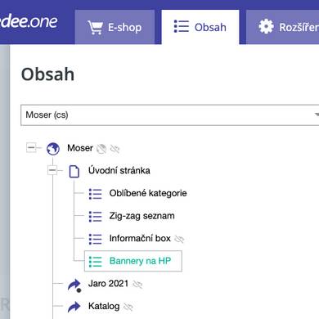
Task: Click the list icon of Oblíbené kategorie
Action: tap(95, 194)
